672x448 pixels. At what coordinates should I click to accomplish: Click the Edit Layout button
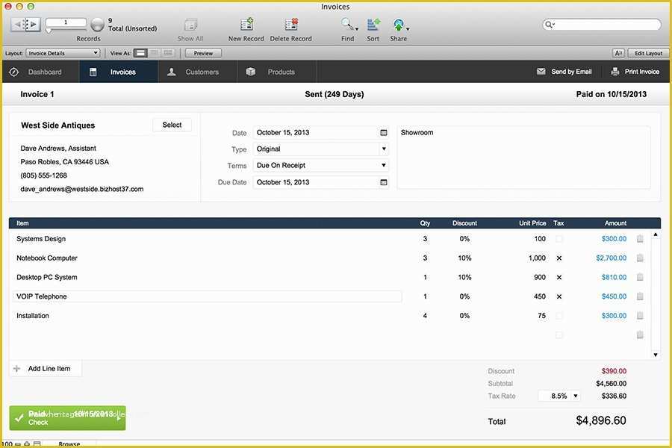(x=648, y=53)
